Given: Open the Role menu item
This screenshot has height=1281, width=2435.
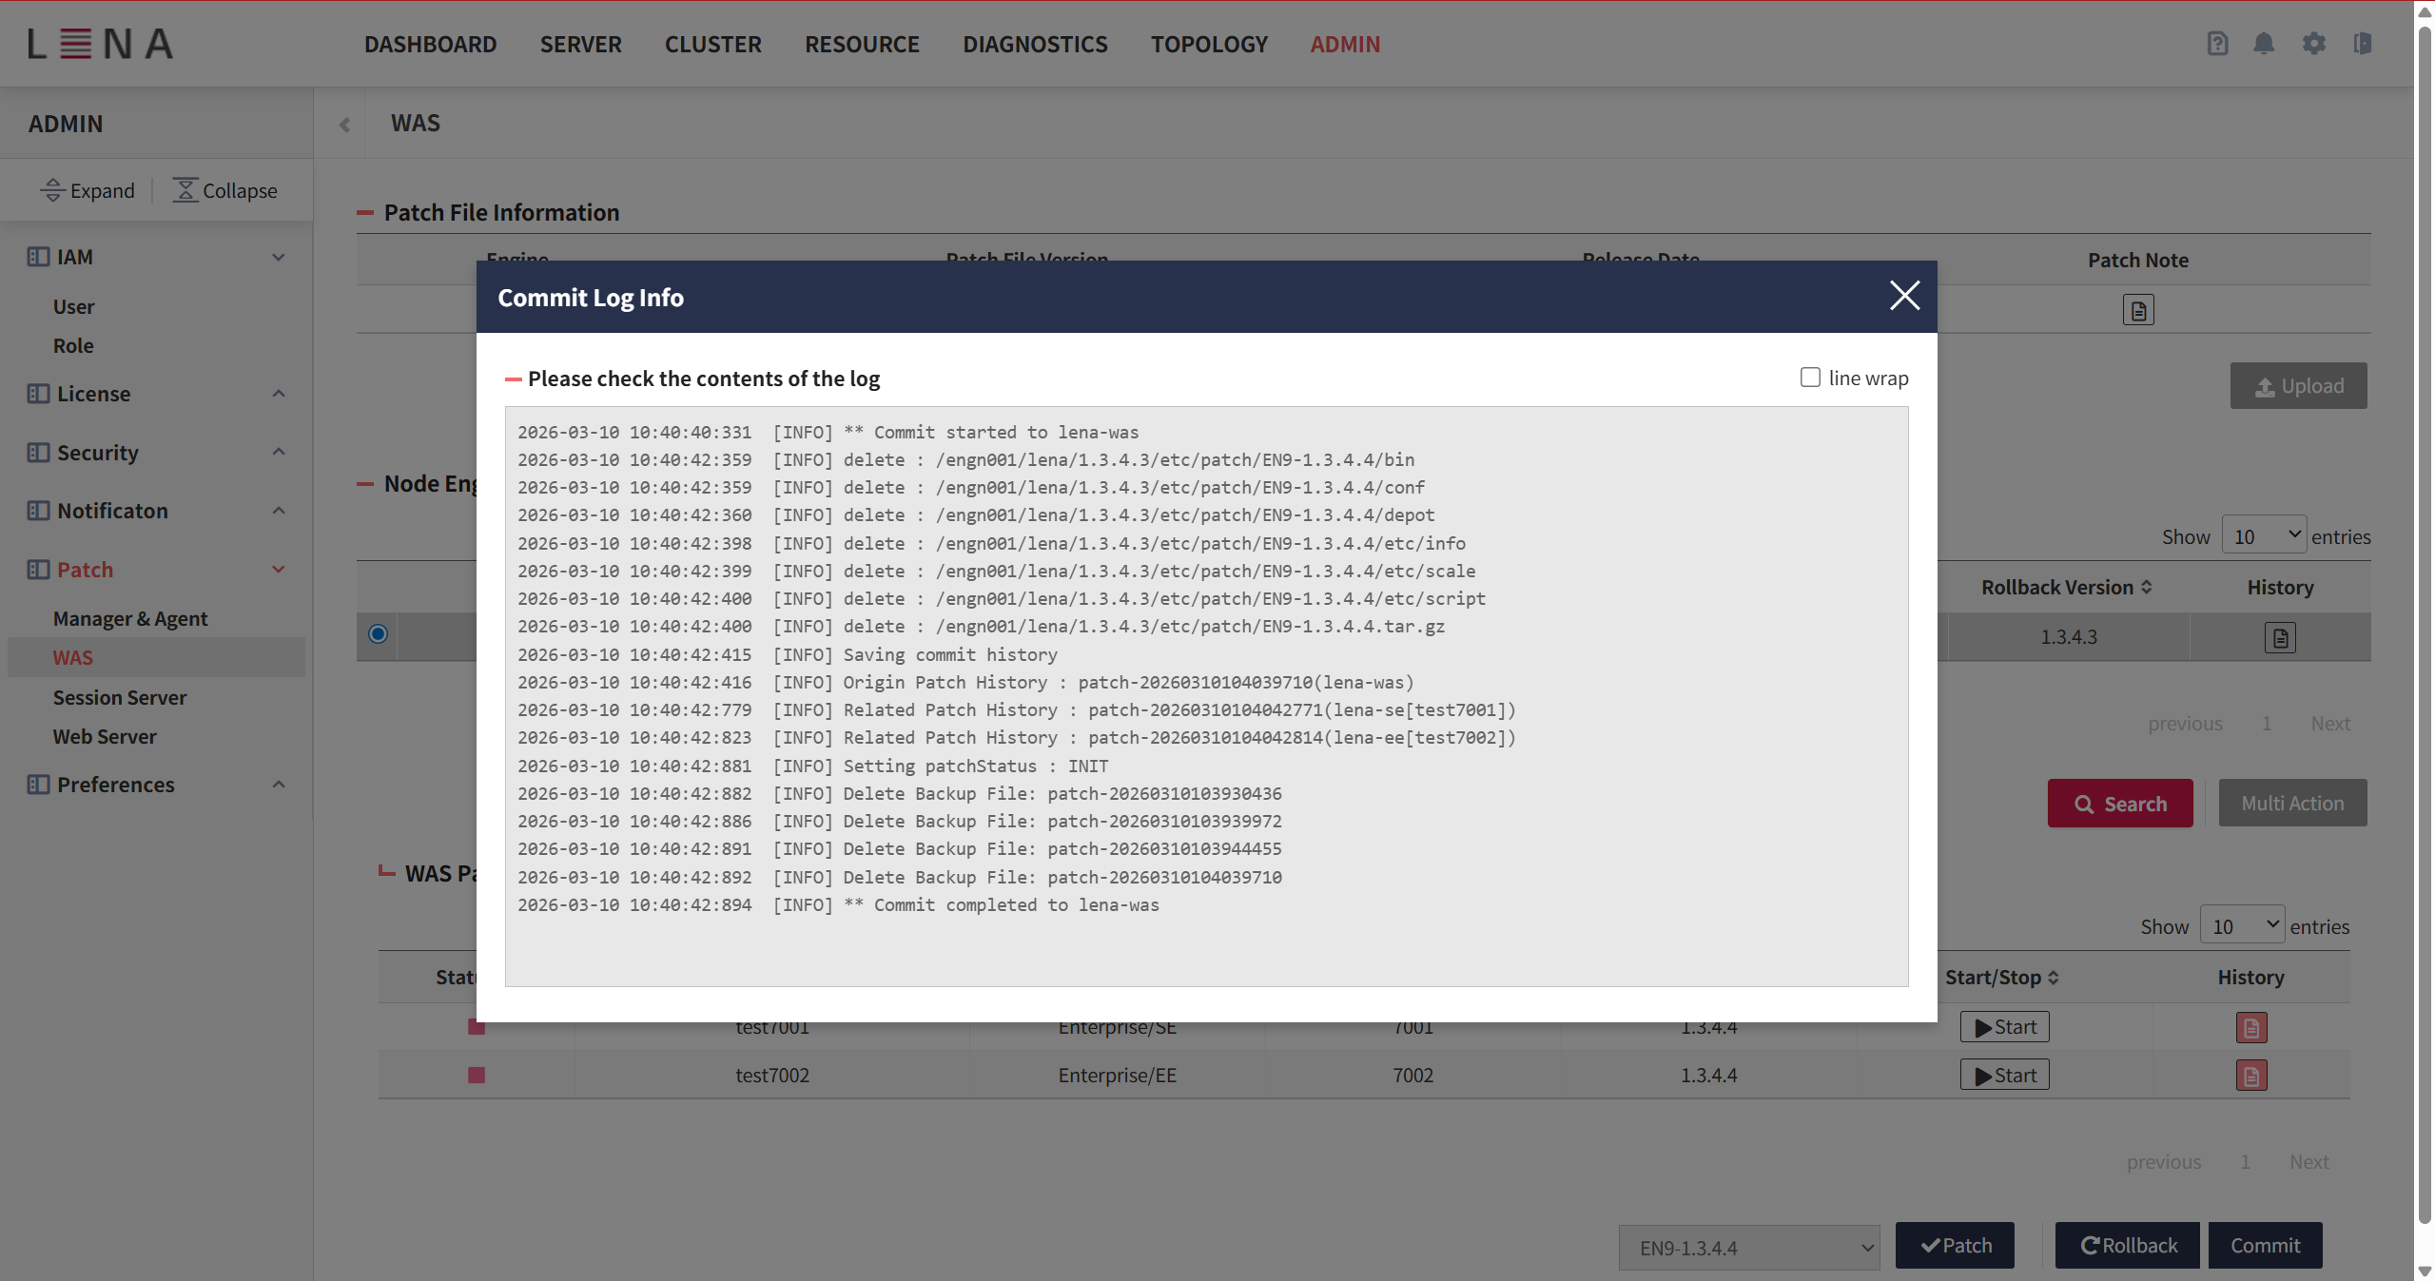Looking at the screenshot, I should click(x=73, y=345).
